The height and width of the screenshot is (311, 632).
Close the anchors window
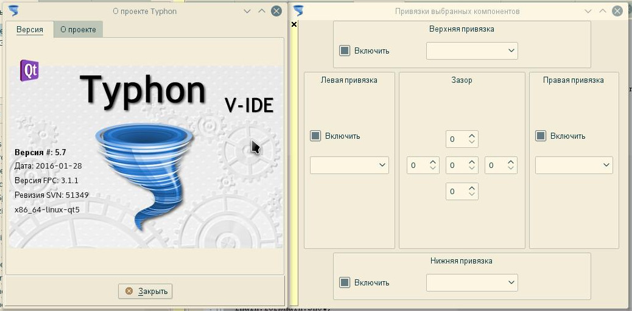(617, 11)
